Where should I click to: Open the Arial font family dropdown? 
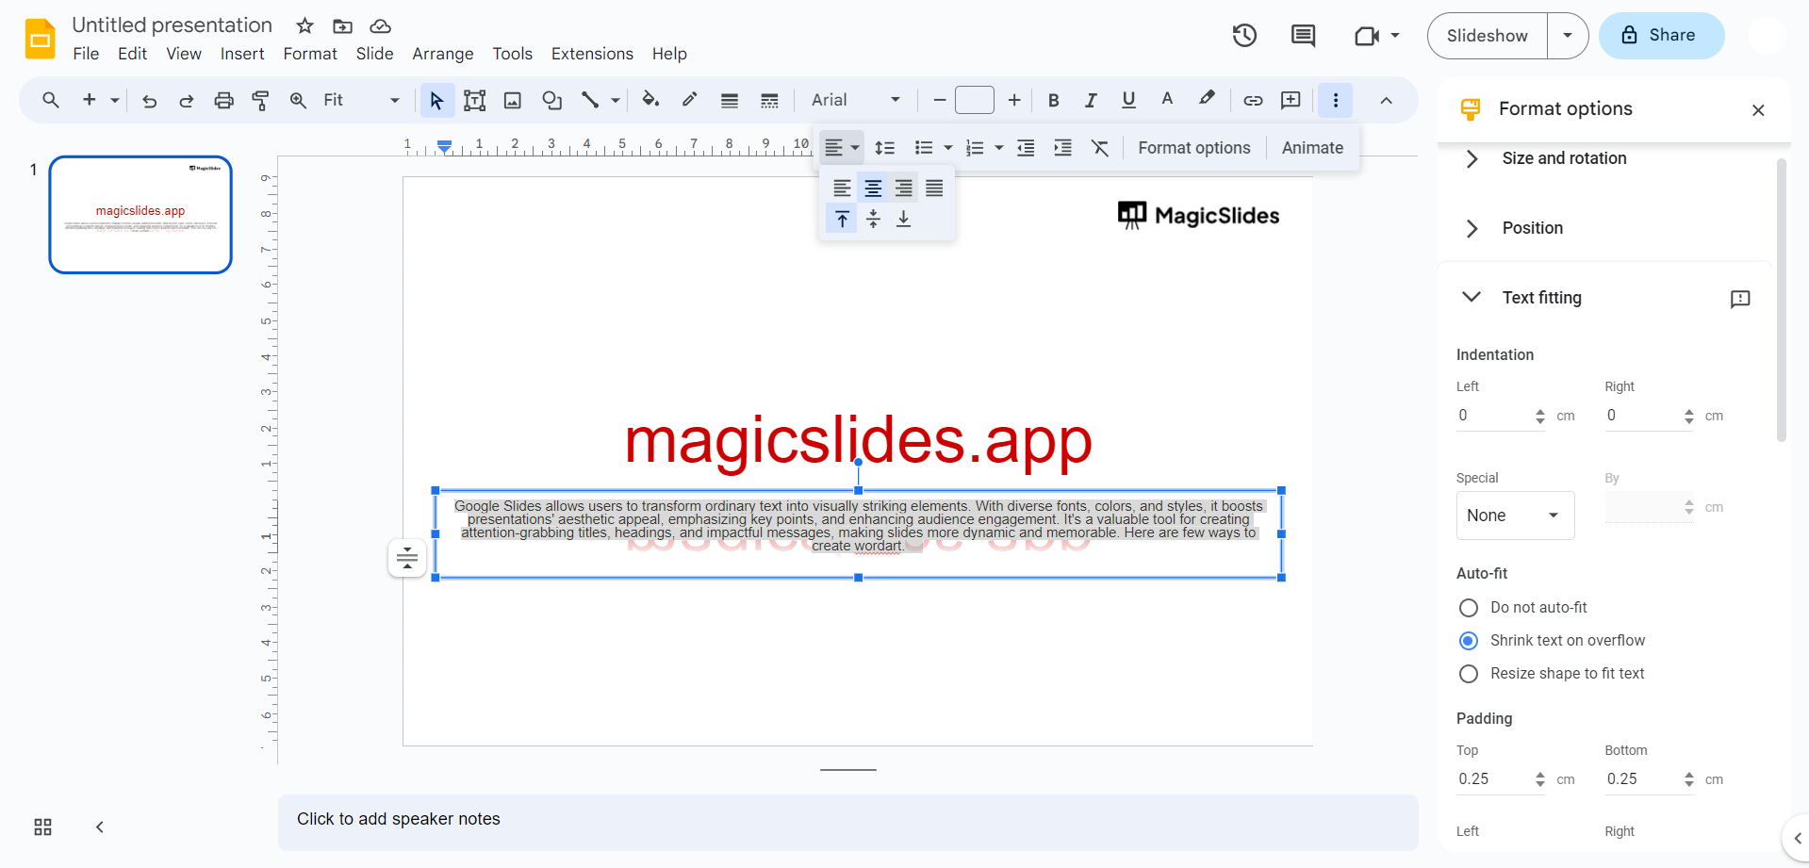tap(856, 100)
